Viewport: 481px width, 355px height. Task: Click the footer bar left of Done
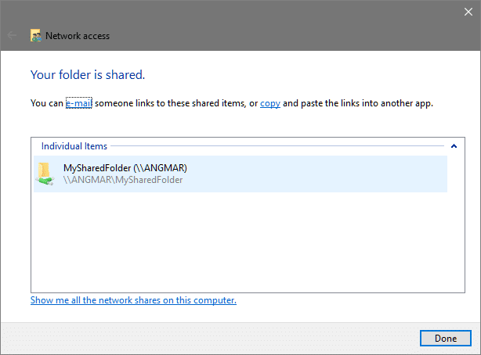[x=210, y=338]
